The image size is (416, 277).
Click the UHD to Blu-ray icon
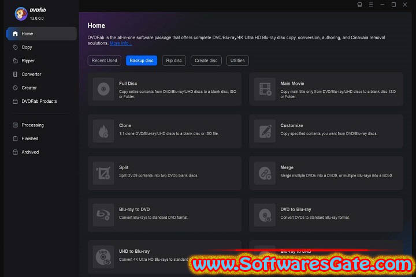click(103, 257)
